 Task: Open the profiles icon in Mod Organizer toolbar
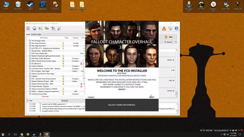click(x=40, y=29)
